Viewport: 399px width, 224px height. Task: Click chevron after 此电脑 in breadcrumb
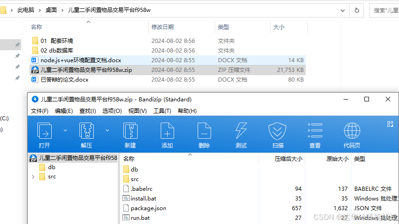pos(40,11)
